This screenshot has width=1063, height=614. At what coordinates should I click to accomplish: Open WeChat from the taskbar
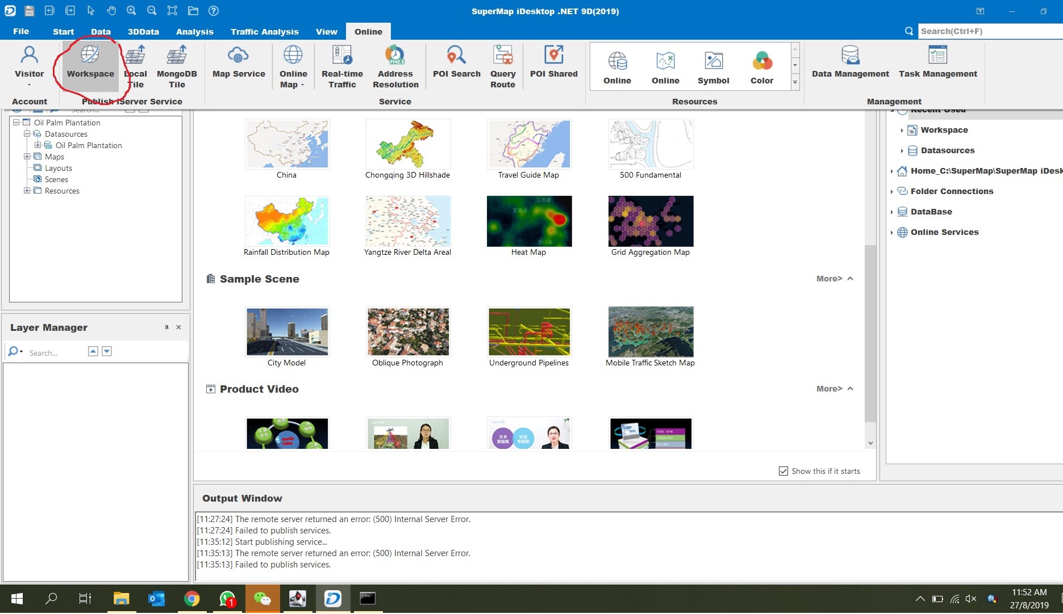262,599
